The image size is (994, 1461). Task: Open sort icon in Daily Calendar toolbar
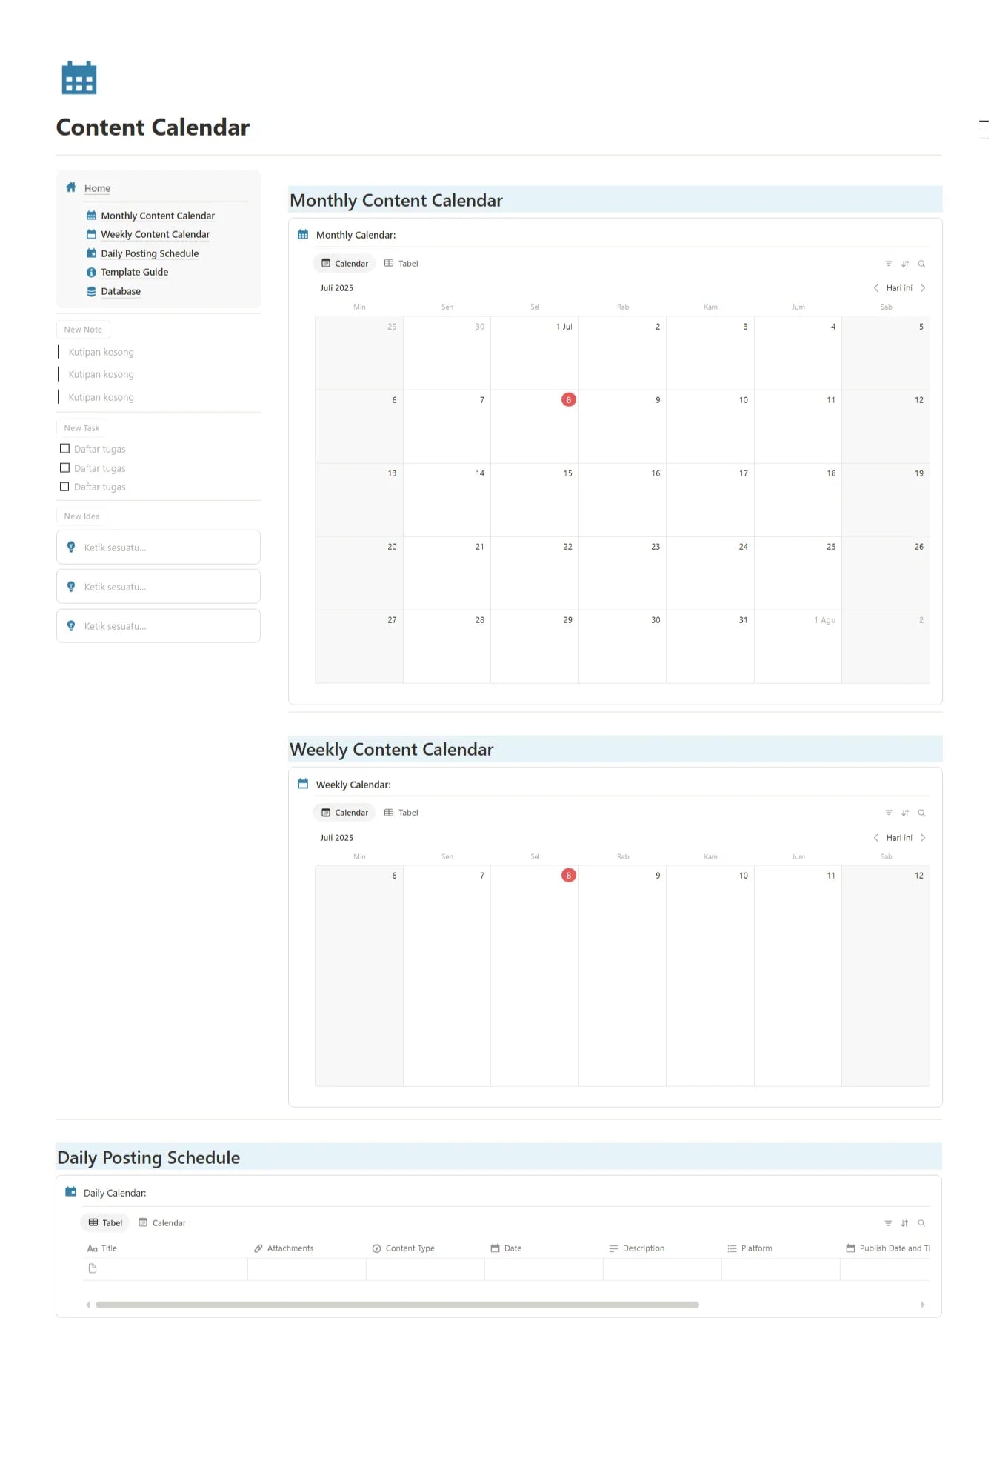tap(904, 1223)
